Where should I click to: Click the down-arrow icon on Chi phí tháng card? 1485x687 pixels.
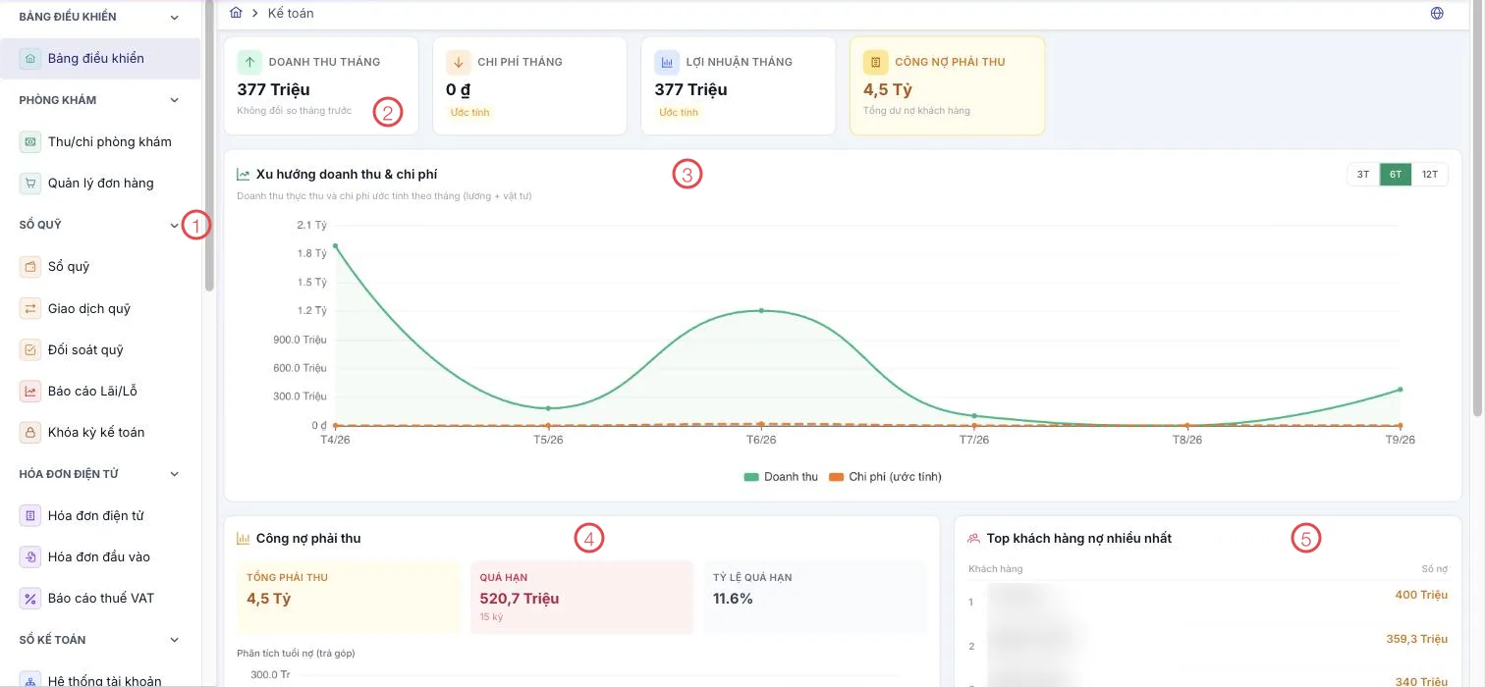(x=459, y=62)
